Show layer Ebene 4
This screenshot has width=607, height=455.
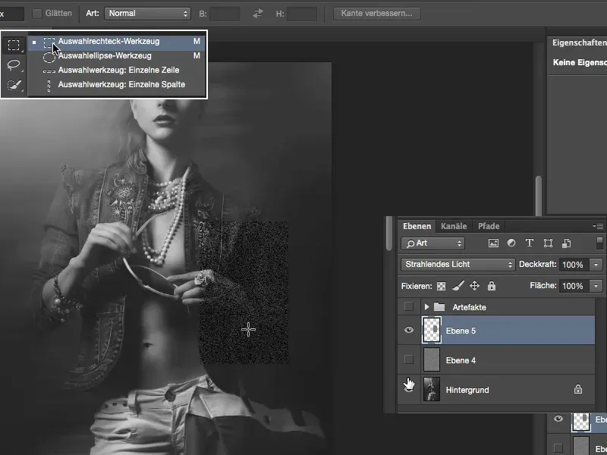[409, 359]
